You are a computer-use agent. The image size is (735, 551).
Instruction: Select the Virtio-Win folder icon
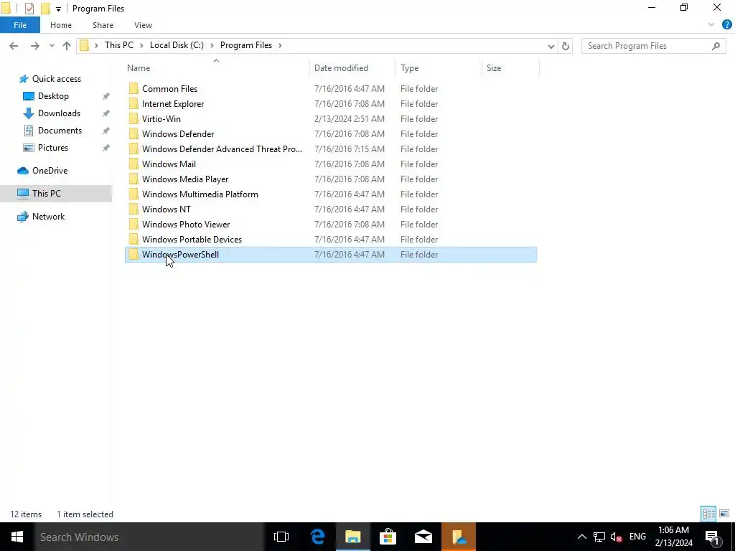click(x=134, y=118)
